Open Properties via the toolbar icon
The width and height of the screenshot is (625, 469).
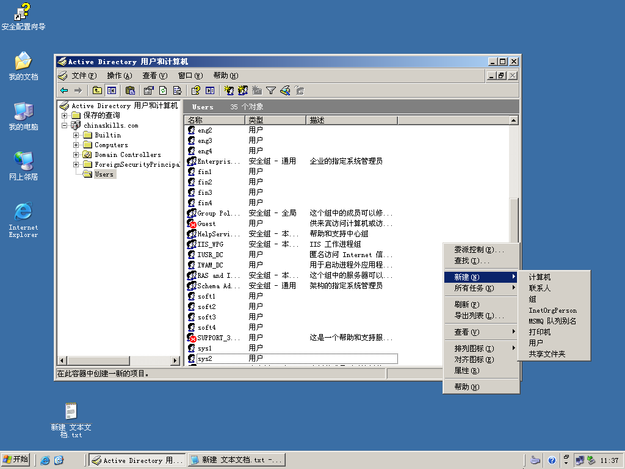pyautogui.click(x=148, y=90)
